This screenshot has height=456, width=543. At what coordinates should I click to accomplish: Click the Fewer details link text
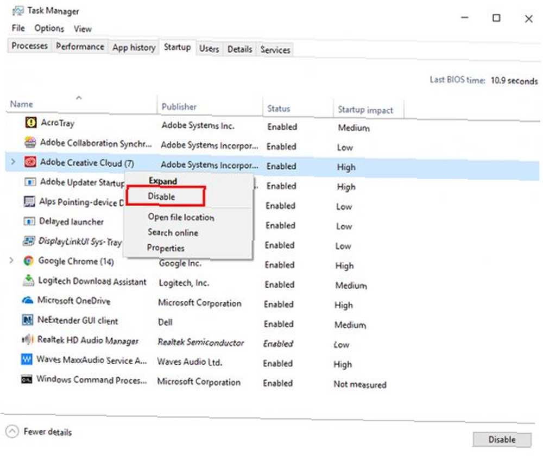[x=48, y=432]
